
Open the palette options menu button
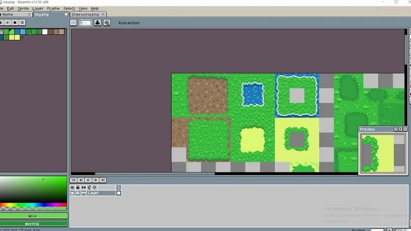[22, 22]
